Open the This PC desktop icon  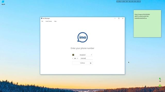point(3,3)
